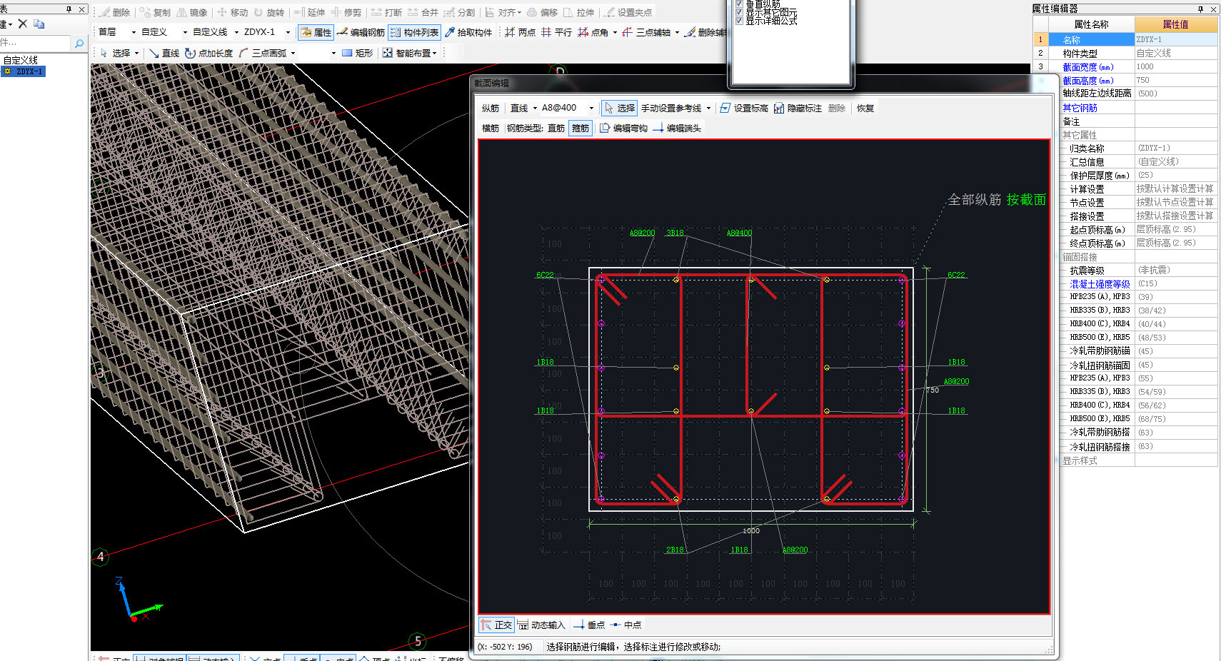Toggle Perpendicular (垂点) snap in section editor
Screen dimensions: 1221x661
589,625
